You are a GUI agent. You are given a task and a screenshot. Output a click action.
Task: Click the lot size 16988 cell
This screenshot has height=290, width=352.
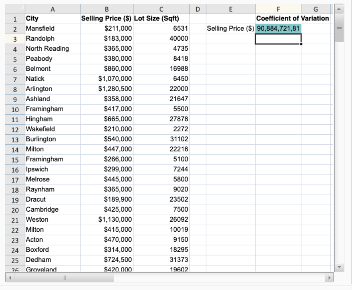pos(161,69)
